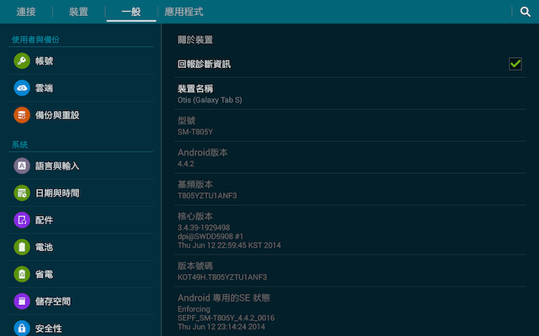Tap the purple 儲存空間 icon
This screenshot has height=336, width=539.
click(22, 302)
